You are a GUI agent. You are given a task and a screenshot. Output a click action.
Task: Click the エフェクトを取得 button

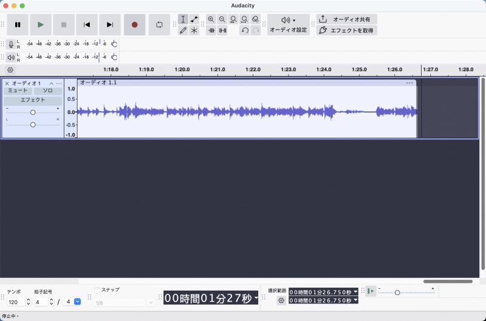coord(346,30)
